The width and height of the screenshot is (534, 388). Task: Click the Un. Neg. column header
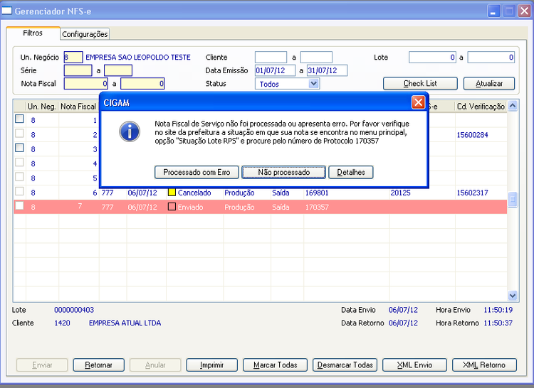click(x=42, y=107)
